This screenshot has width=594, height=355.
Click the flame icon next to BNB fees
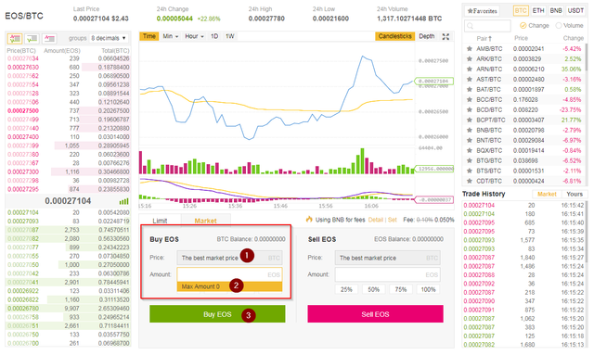pos(309,219)
